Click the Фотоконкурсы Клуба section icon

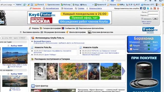(33, 38)
